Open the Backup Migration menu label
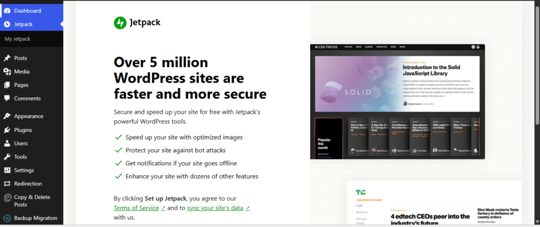 (x=36, y=218)
